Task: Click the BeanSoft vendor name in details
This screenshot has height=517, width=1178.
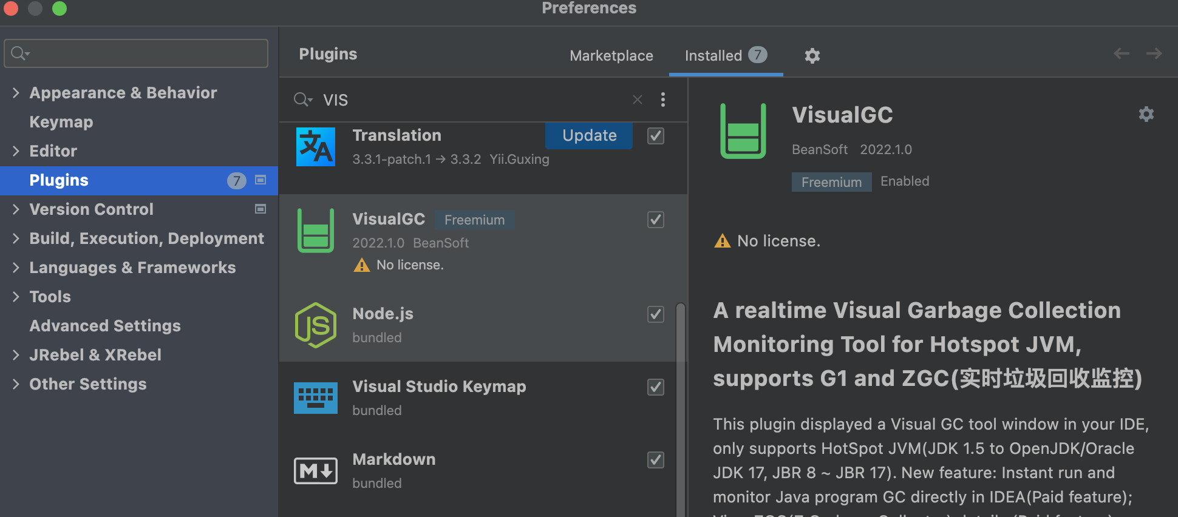Action: click(x=819, y=149)
